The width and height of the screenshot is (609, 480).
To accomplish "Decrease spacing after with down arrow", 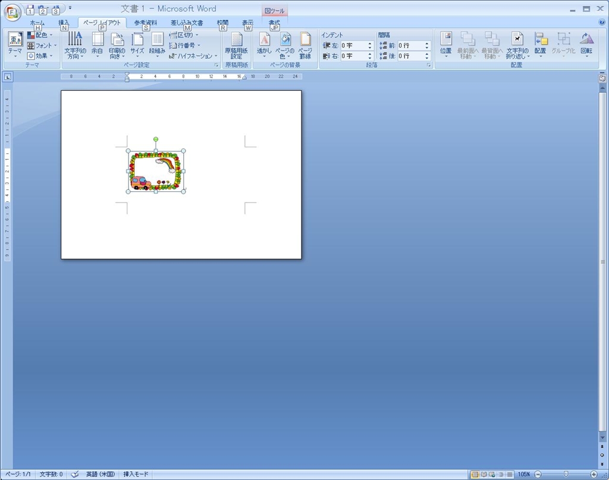I will [x=427, y=58].
